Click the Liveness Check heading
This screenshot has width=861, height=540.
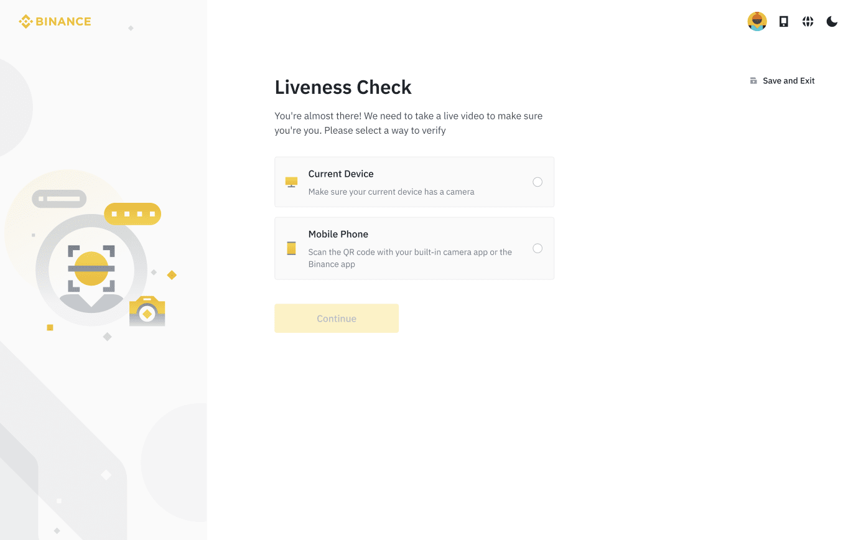click(x=343, y=88)
